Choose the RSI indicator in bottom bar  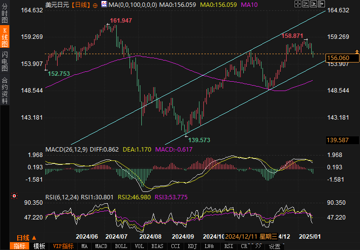229,246
